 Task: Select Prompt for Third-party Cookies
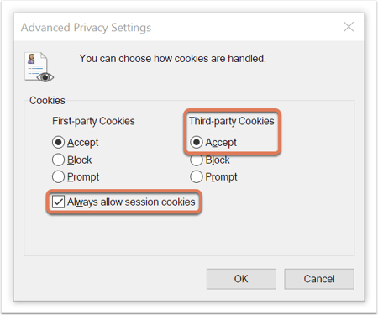coord(197,177)
